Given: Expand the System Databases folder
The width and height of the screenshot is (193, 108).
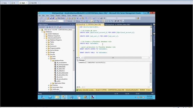Looking at the screenshot, I should 44,34.
